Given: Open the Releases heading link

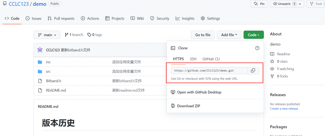Looking at the screenshot, I should [278, 95].
